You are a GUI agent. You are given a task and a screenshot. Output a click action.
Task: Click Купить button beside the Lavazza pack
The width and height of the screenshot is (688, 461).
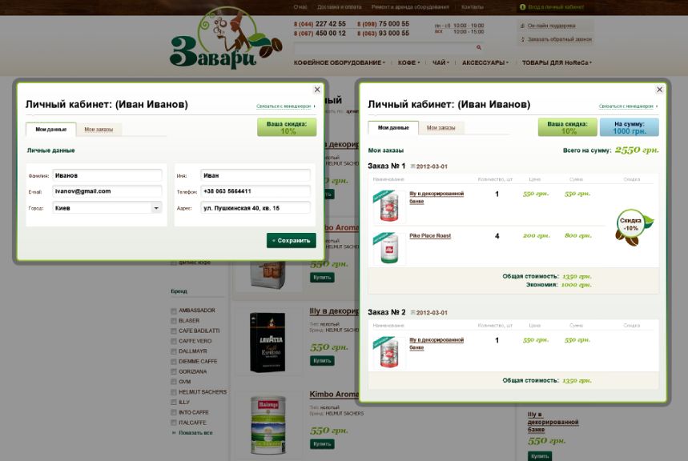322,360
